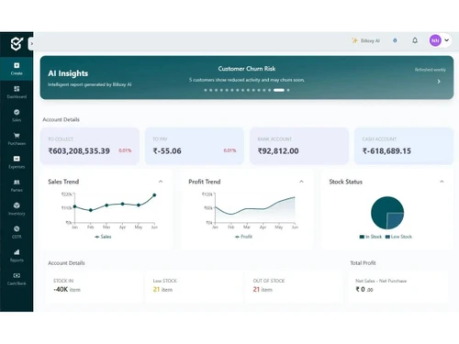Open the Cash/Bank section
Screen dimensions: 459x344
pyautogui.click(x=17, y=279)
